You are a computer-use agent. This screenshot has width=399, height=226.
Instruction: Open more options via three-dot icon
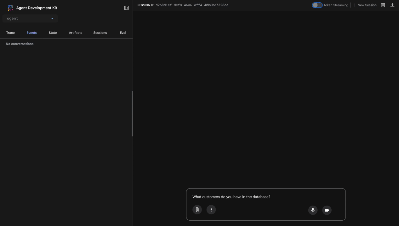coord(211,209)
